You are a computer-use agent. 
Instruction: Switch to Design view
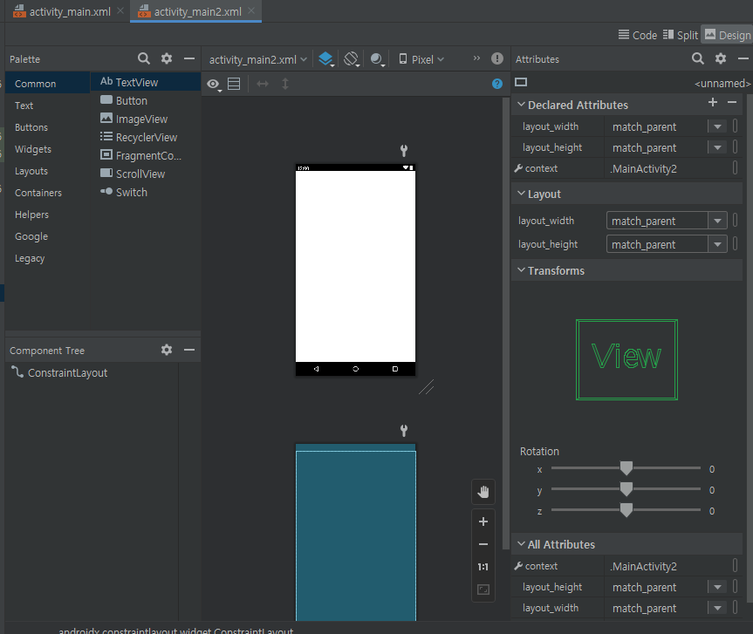(727, 35)
